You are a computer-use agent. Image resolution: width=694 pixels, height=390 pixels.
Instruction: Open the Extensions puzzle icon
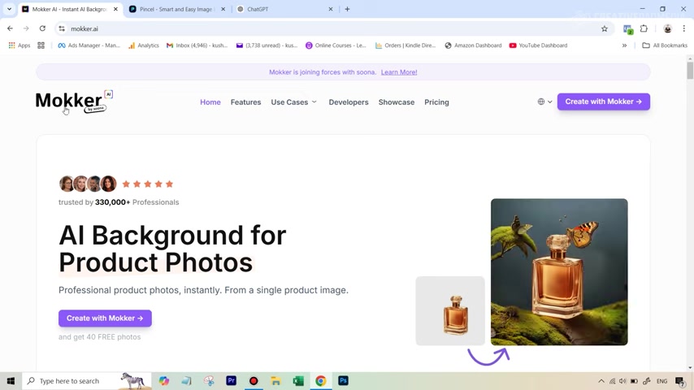click(x=644, y=28)
